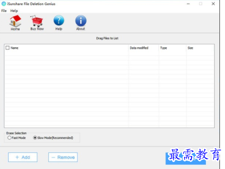The height and width of the screenshot is (169, 225).
Task: Tick the select-all checkbox beside Name
Action: point(7,48)
